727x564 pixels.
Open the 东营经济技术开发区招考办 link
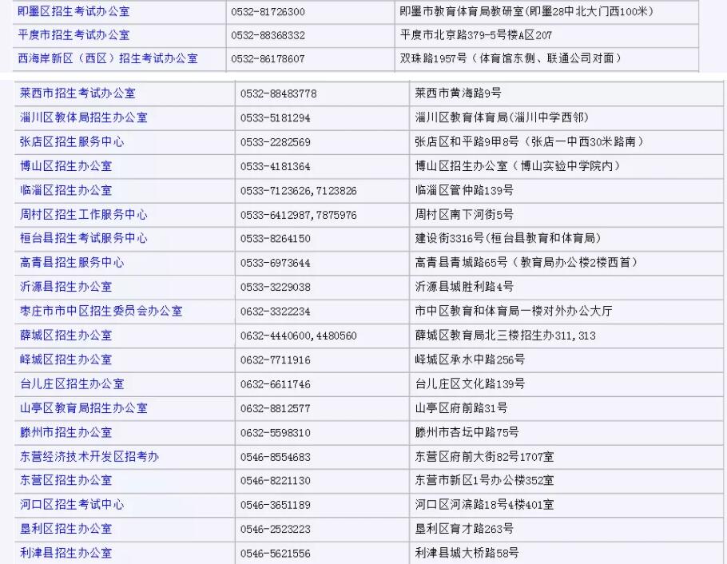pyautogui.click(x=89, y=457)
